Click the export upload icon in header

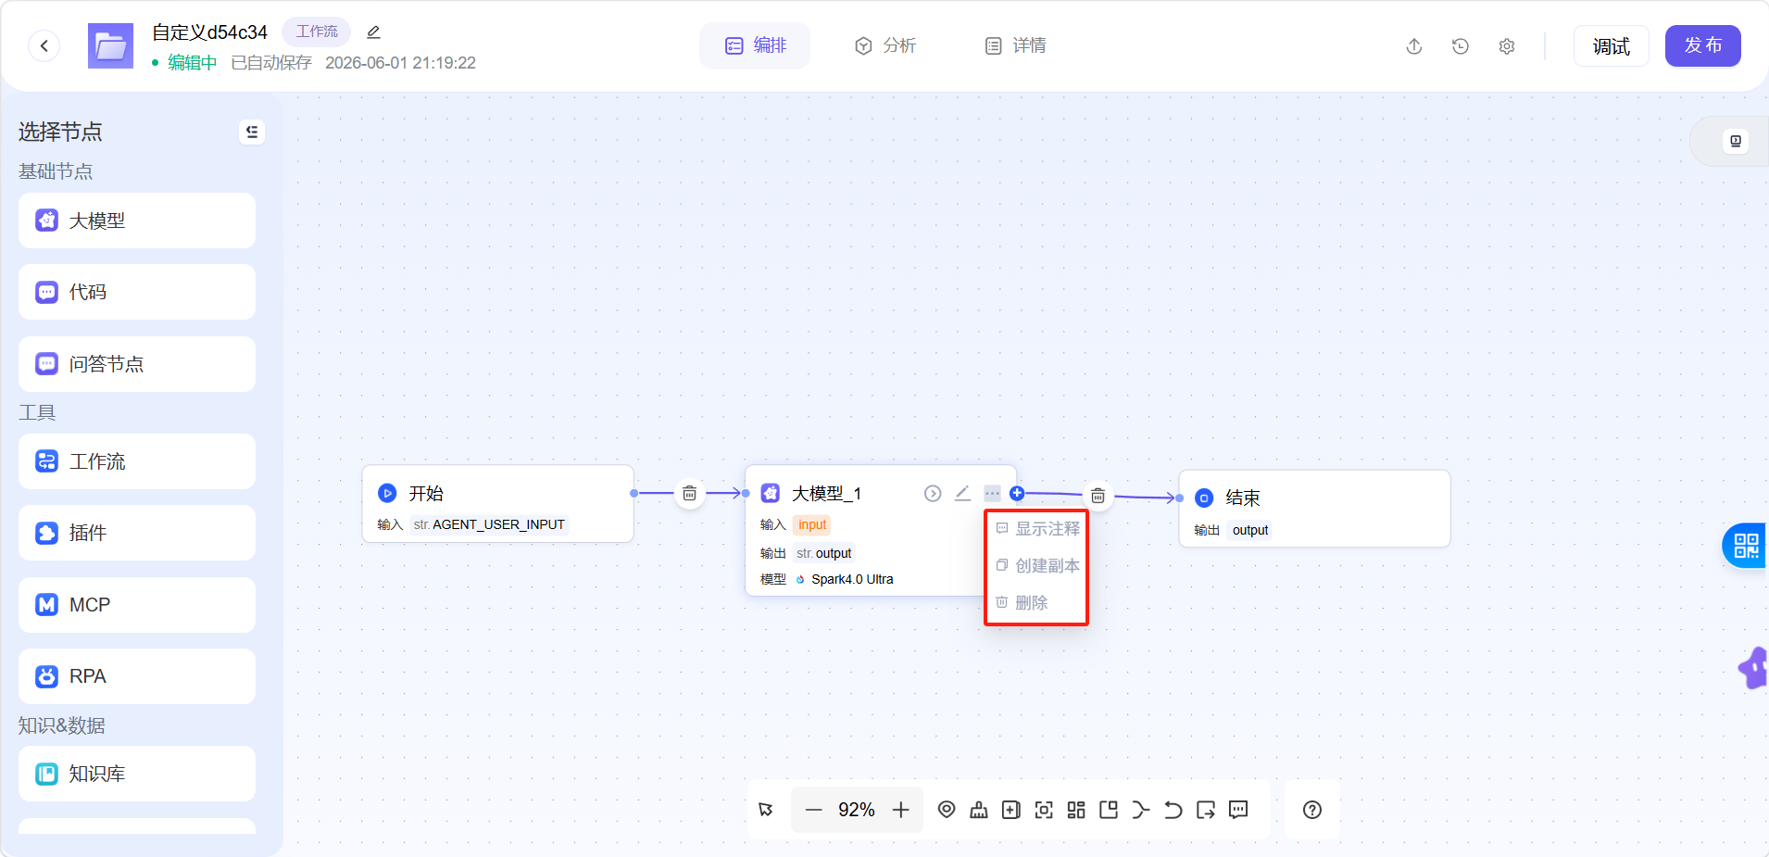1414,46
